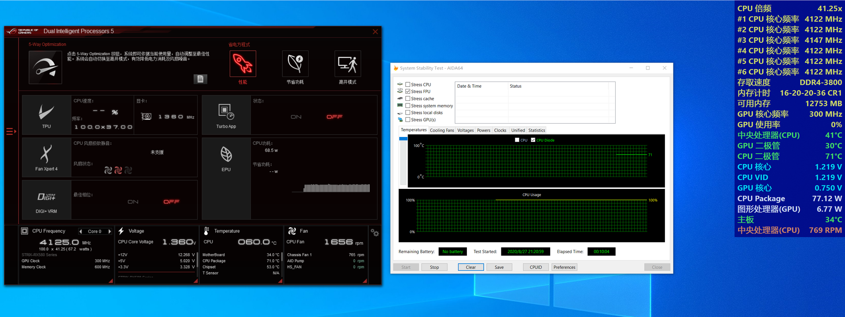Screen dimensions: 845x317
Task: Switch to the Cooling Fans tab
Action: click(442, 130)
